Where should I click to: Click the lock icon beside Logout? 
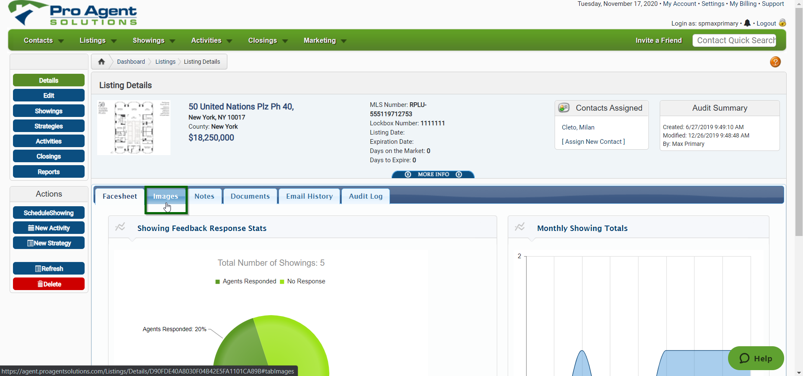pyautogui.click(x=782, y=23)
